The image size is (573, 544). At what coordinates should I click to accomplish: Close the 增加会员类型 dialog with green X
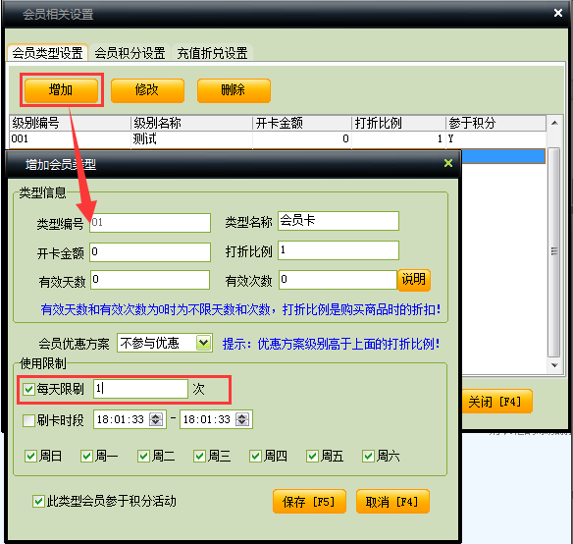coord(448,163)
